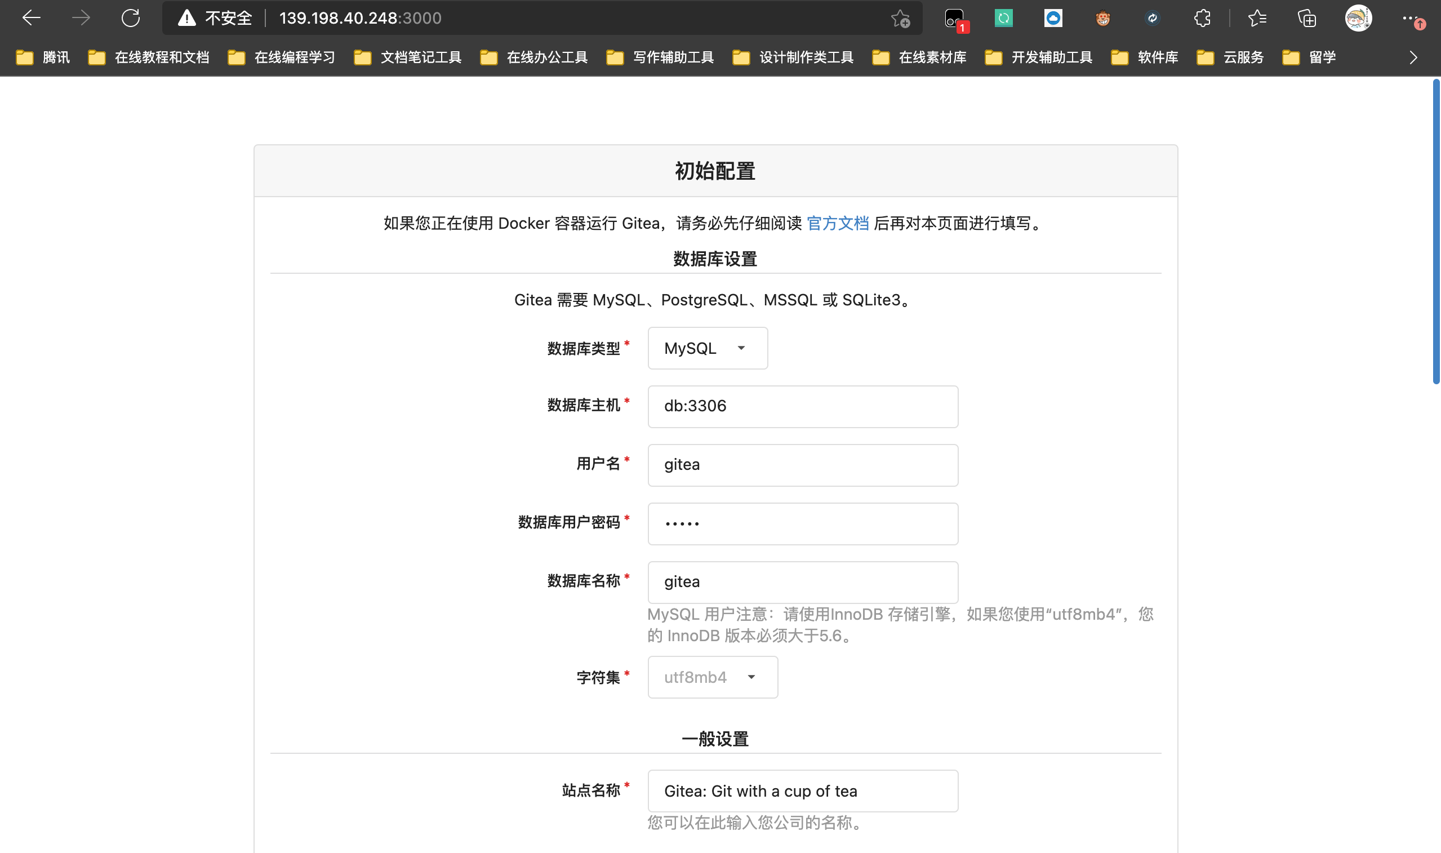
Task: Click the 用户名 field containing gitea
Action: (x=803, y=465)
